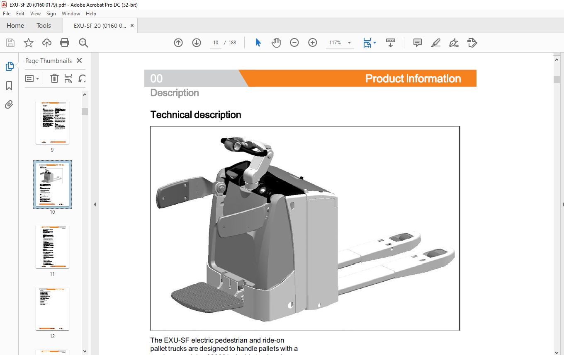This screenshot has width=564, height=355.
Task: Click the stamp tool icon in toolbar
Action: tap(472, 43)
